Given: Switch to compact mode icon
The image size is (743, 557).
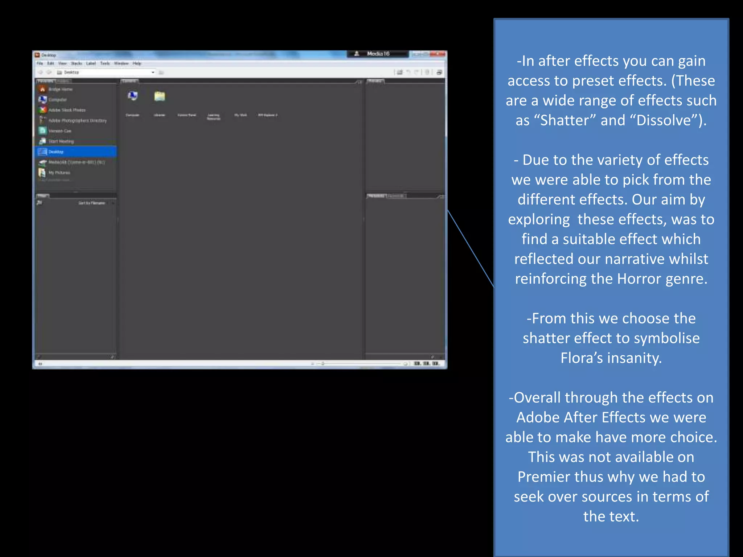Looking at the screenshot, I should [x=439, y=72].
